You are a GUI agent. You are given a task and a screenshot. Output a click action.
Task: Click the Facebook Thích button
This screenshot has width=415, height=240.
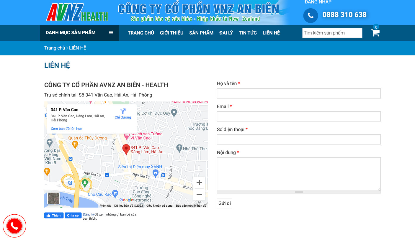tap(54, 215)
